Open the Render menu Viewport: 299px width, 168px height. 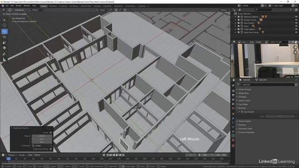pyautogui.click(x=19, y=6)
